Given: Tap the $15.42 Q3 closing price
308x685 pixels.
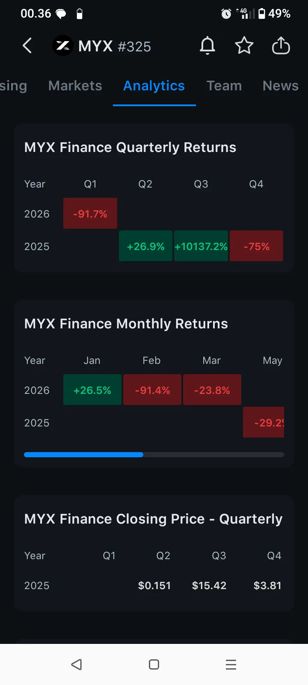Looking at the screenshot, I should click(209, 585).
